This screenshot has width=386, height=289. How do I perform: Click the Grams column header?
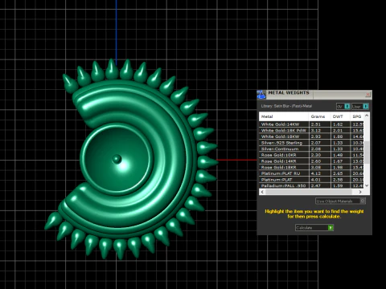[x=319, y=116]
